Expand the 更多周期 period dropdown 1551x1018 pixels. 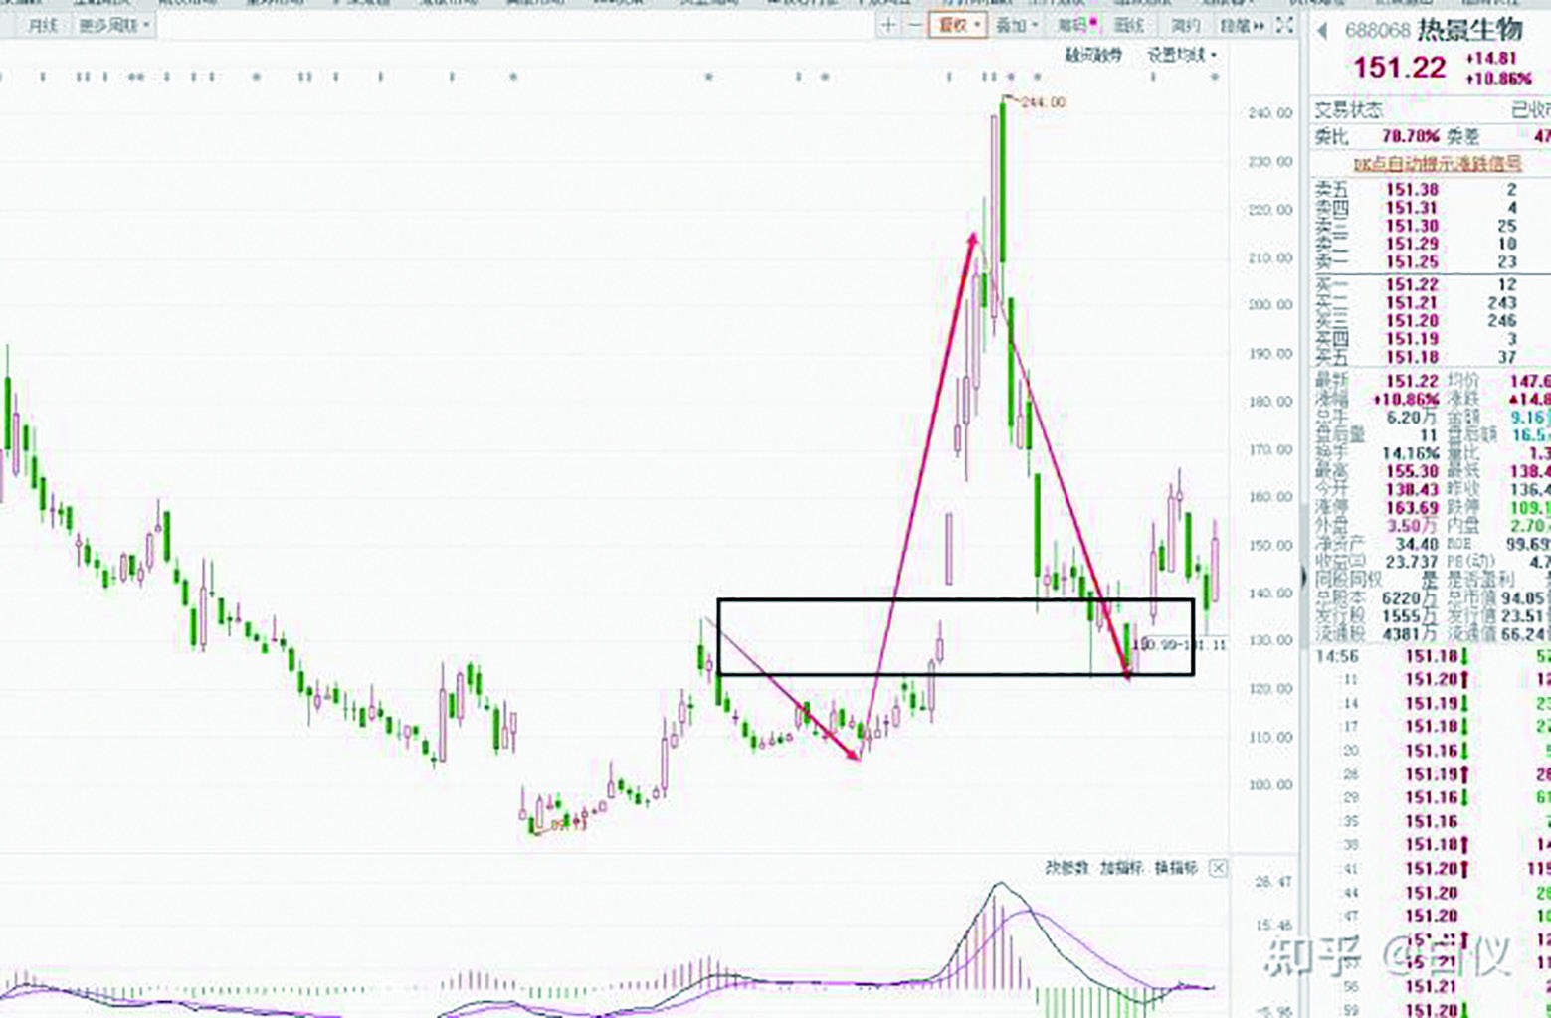tap(114, 25)
